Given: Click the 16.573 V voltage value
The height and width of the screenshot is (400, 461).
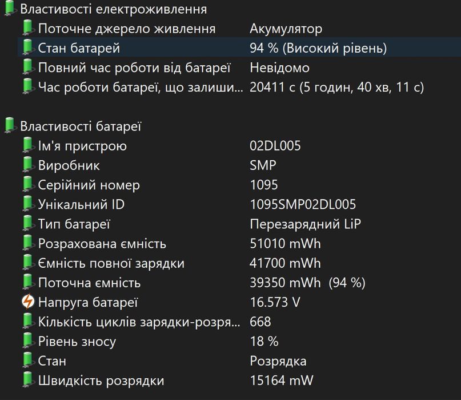Looking at the screenshot, I should click(275, 302).
